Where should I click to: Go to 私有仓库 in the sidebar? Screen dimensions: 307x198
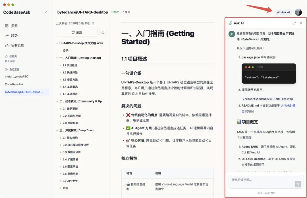[x=18, y=45]
